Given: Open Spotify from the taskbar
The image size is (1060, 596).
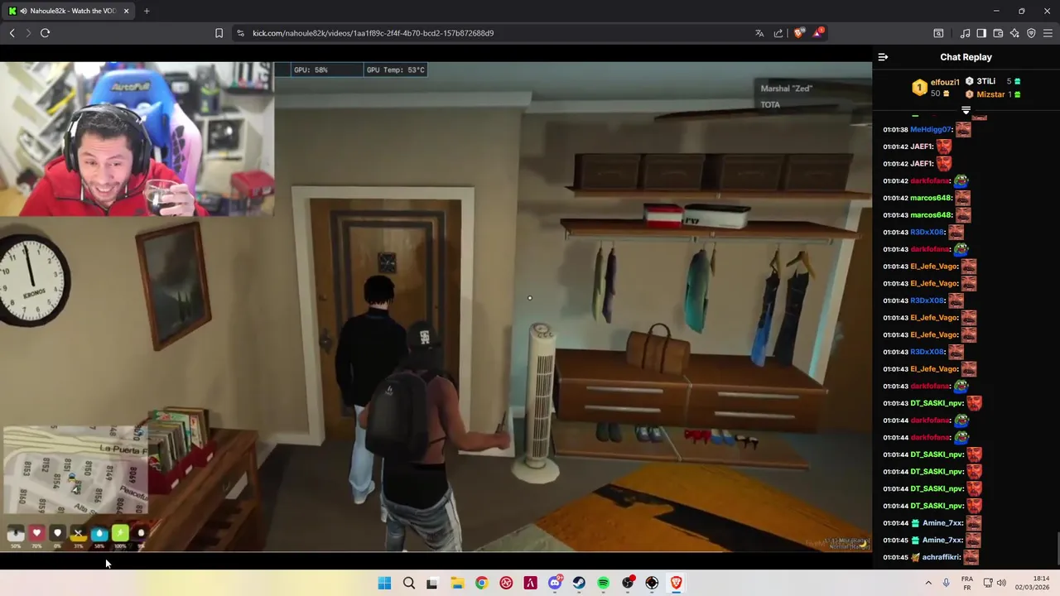Looking at the screenshot, I should [603, 583].
